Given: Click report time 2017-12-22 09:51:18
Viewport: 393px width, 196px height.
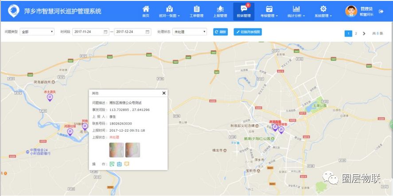Looking at the screenshot, I should click(x=127, y=130).
